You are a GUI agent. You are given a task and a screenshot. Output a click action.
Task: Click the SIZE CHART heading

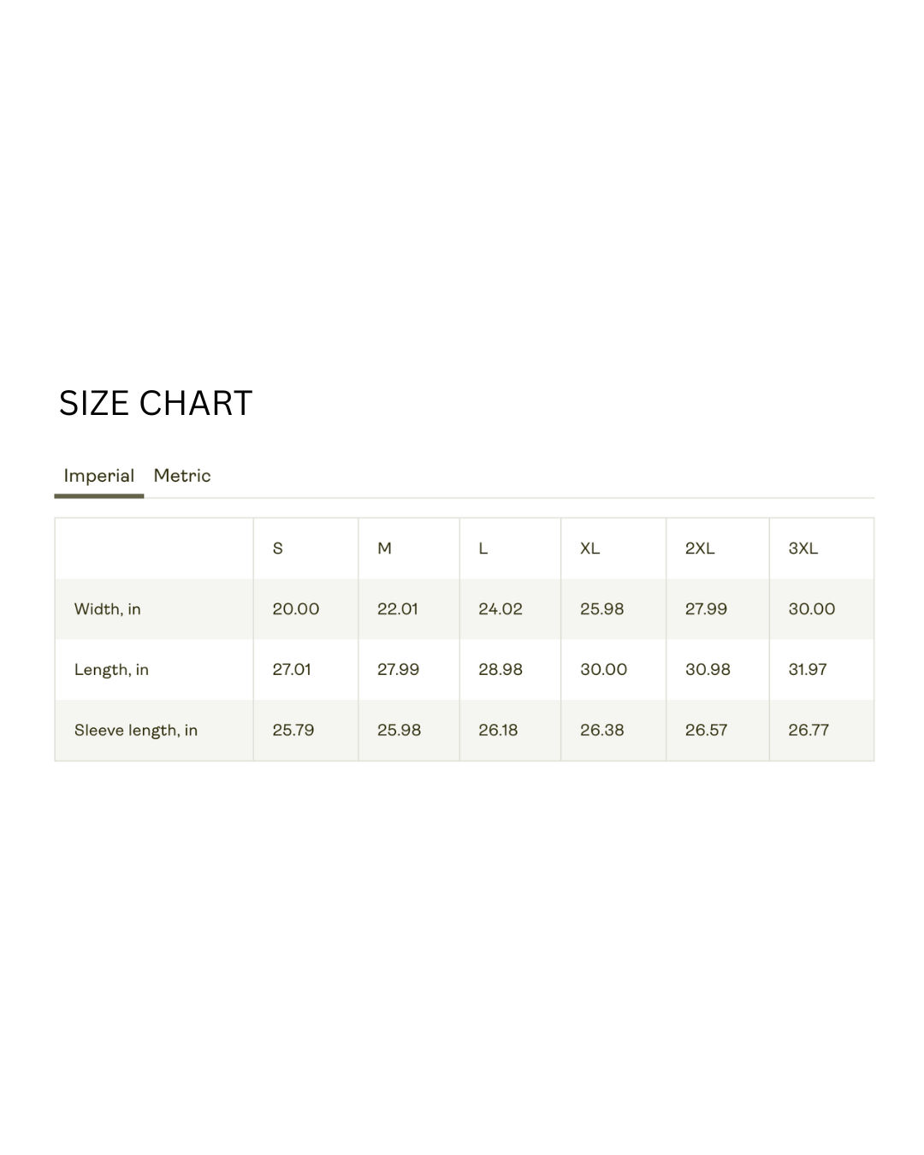tap(156, 403)
